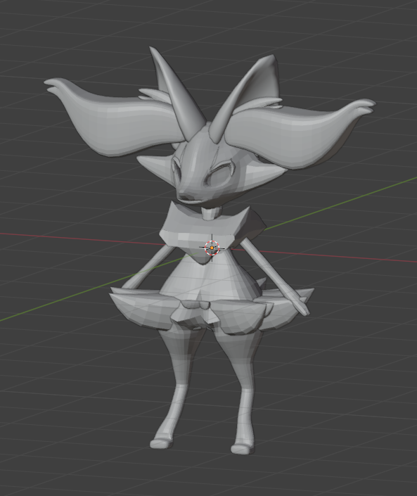This screenshot has height=496, width=417.
Task: Select the character's left foot
Action: pos(160,443)
